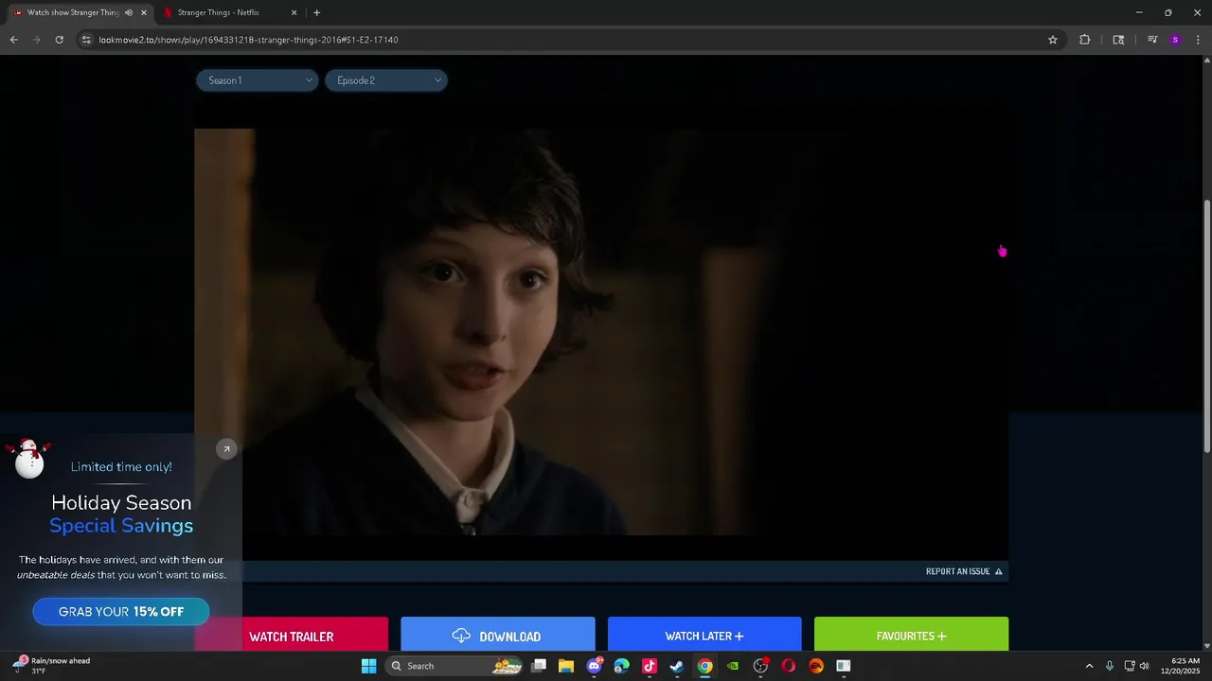Open OBS Studio from taskbar
Screen dimensions: 1212x681
pyautogui.click(x=760, y=666)
